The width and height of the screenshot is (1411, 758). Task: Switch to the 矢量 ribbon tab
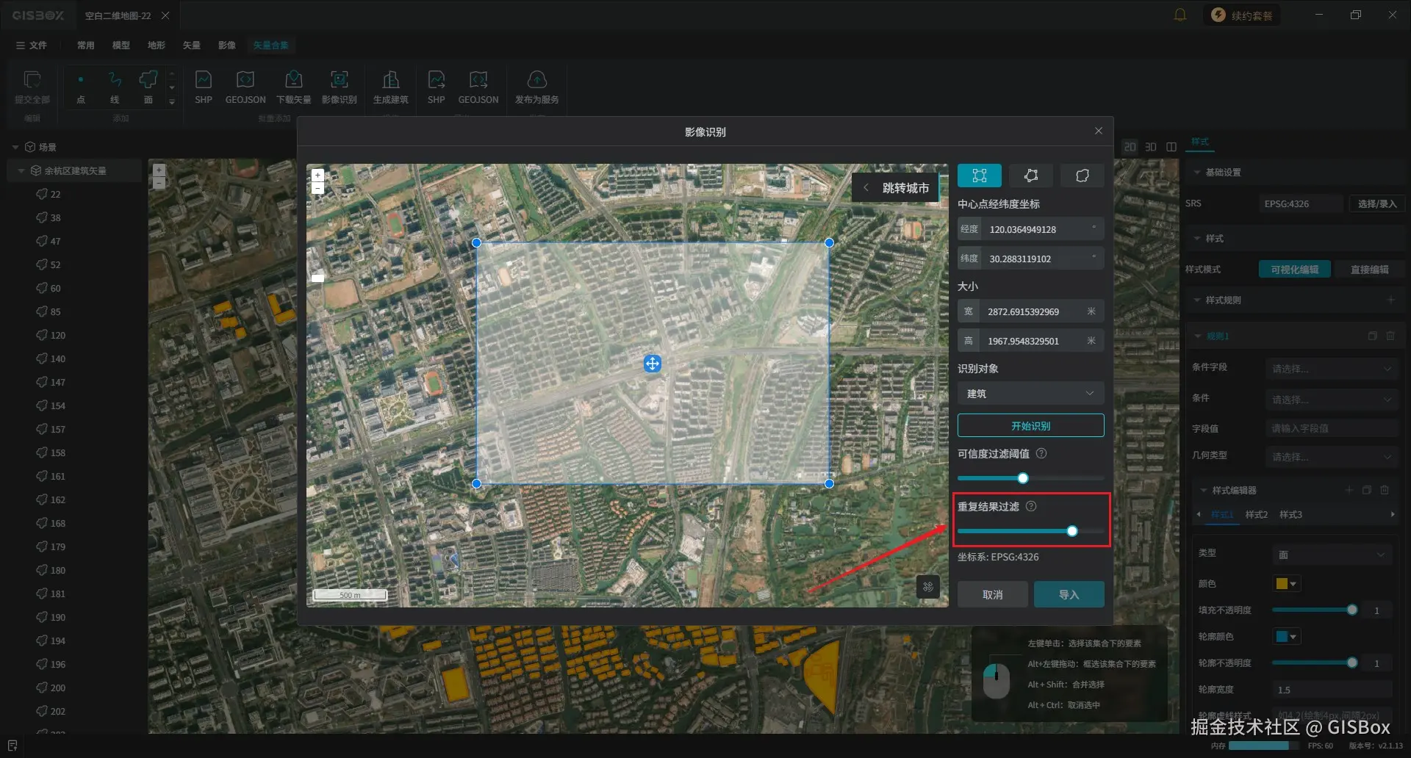click(x=192, y=45)
